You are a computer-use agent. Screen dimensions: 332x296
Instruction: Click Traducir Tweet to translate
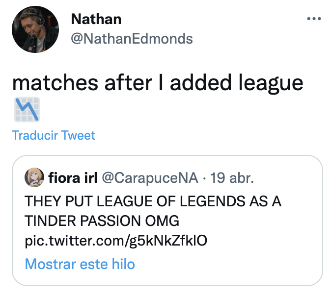54,135
